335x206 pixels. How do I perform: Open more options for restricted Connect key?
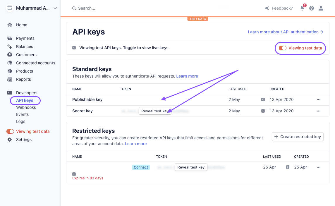(319, 167)
